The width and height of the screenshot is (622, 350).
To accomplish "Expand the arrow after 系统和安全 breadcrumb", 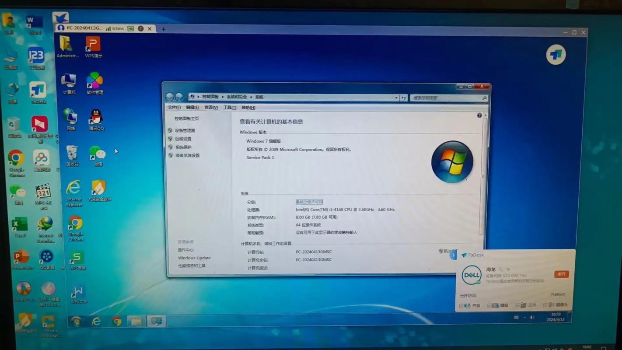I will pos(251,97).
